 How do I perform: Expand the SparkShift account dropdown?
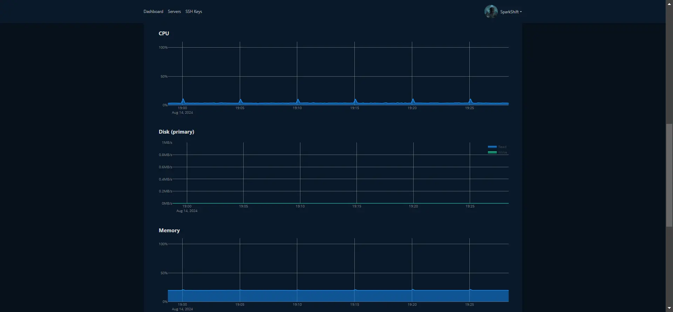pyautogui.click(x=511, y=12)
